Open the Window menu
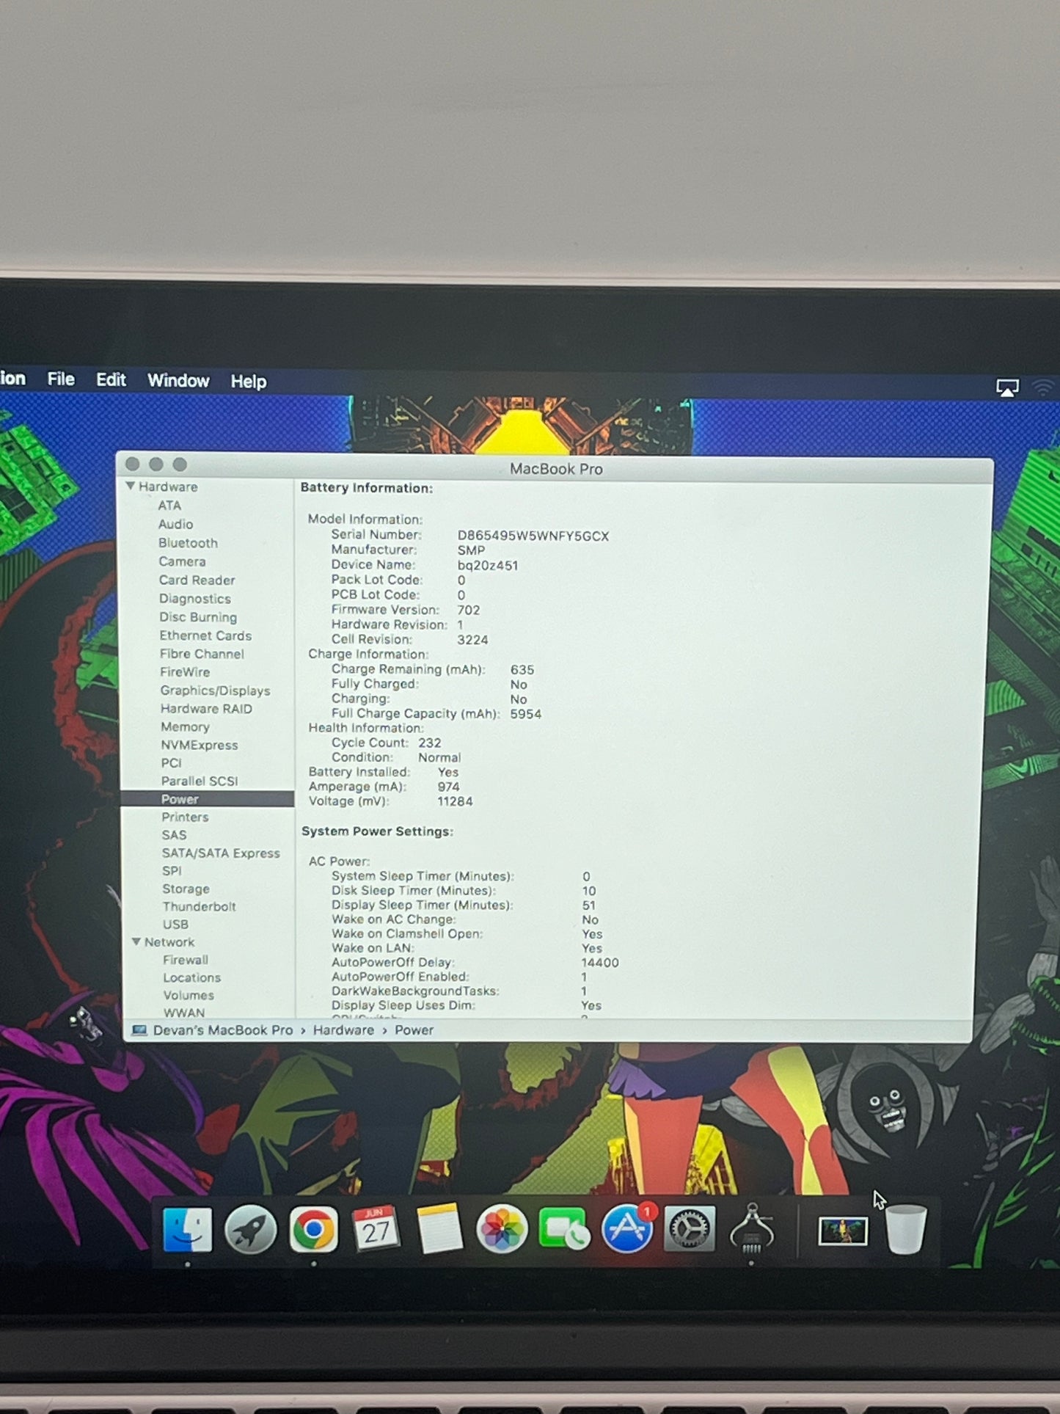 pos(178,381)
